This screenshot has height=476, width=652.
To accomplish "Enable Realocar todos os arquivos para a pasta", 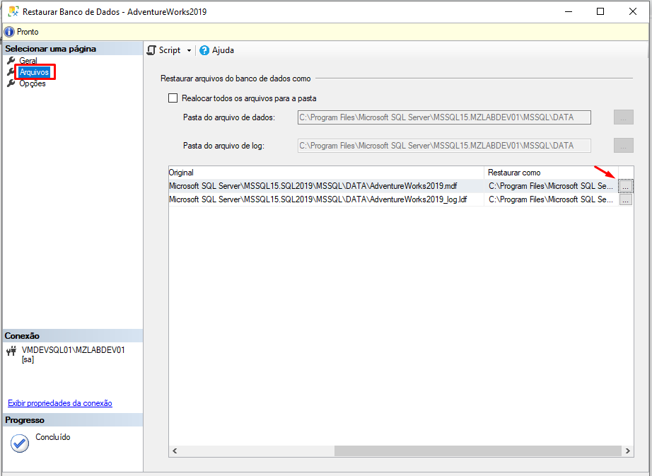I will [173, 98].
